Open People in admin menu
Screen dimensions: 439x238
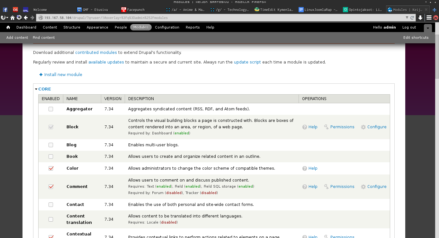(121, 27)
